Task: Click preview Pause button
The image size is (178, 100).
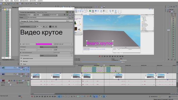Action: pos(110,56)
